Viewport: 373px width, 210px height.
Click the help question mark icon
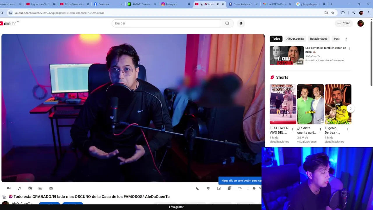[x=254, y=188]
